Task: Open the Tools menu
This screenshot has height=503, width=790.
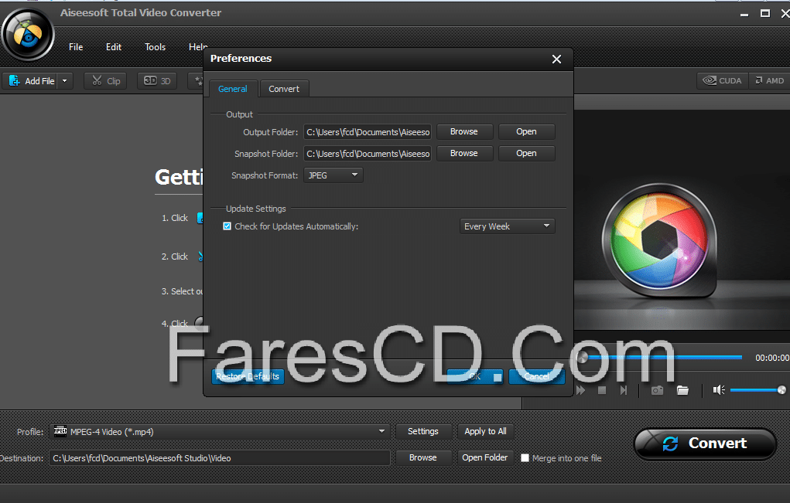Action: coord(156,47)
